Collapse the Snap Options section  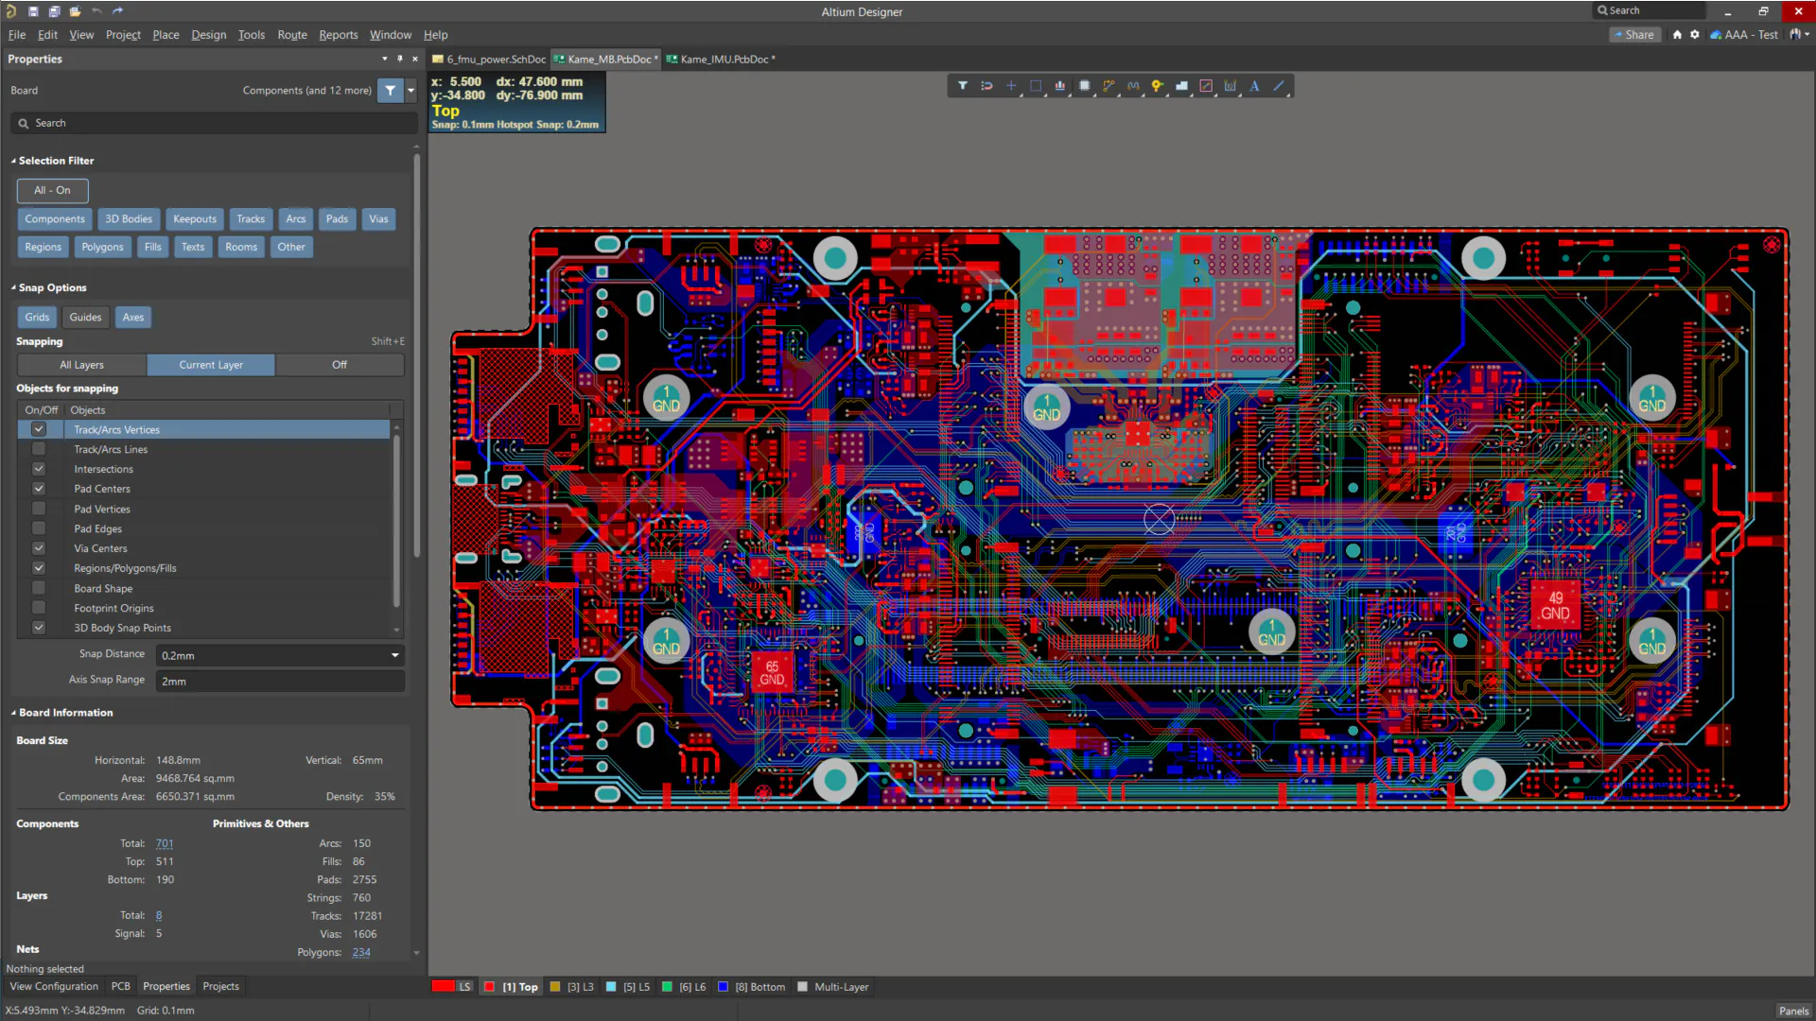tap(13, 287)
